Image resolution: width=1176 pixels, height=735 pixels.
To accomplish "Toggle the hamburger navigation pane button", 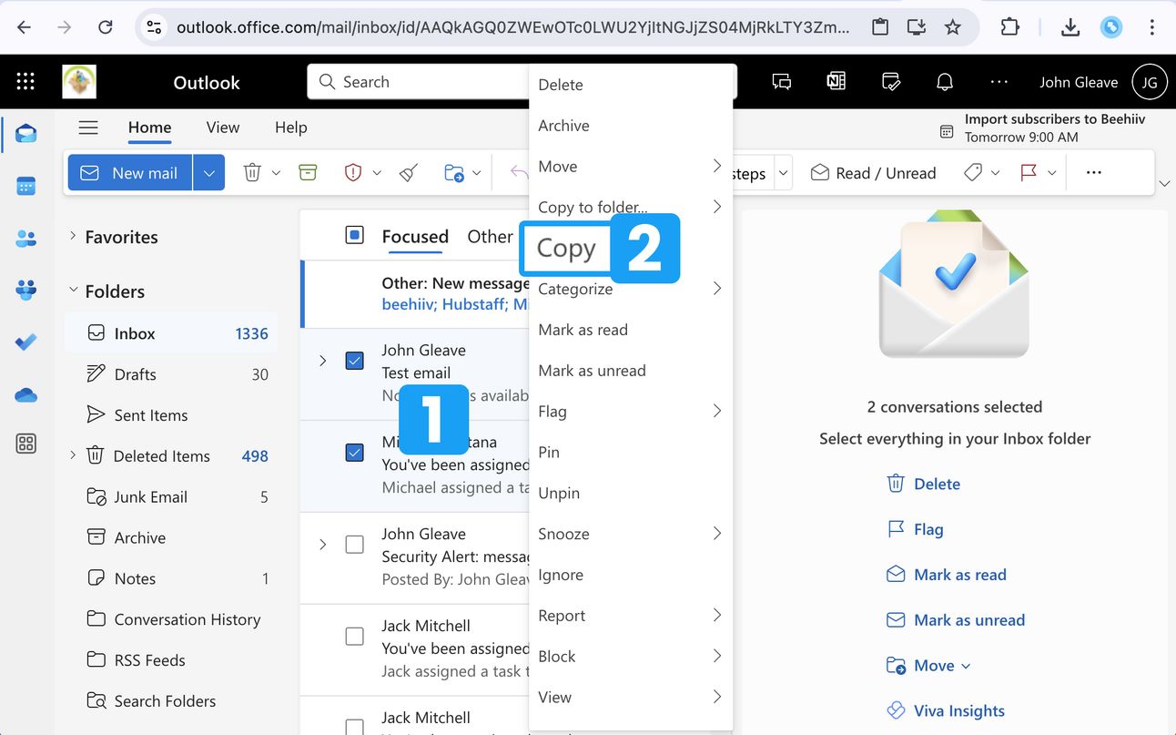I will tap(88, 128).
